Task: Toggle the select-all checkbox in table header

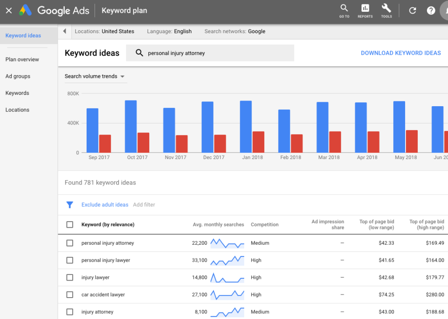Action: pos(70,225)
